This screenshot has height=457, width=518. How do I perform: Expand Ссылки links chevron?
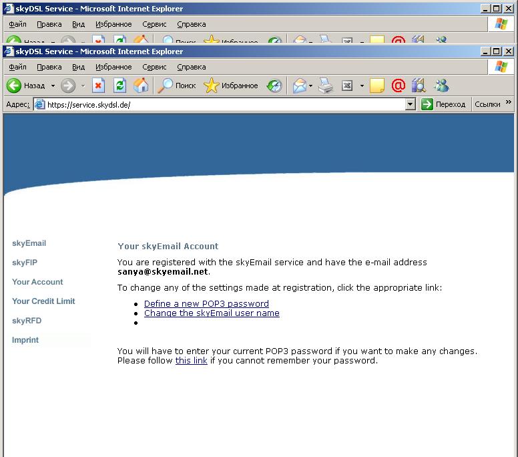[509, 102]
